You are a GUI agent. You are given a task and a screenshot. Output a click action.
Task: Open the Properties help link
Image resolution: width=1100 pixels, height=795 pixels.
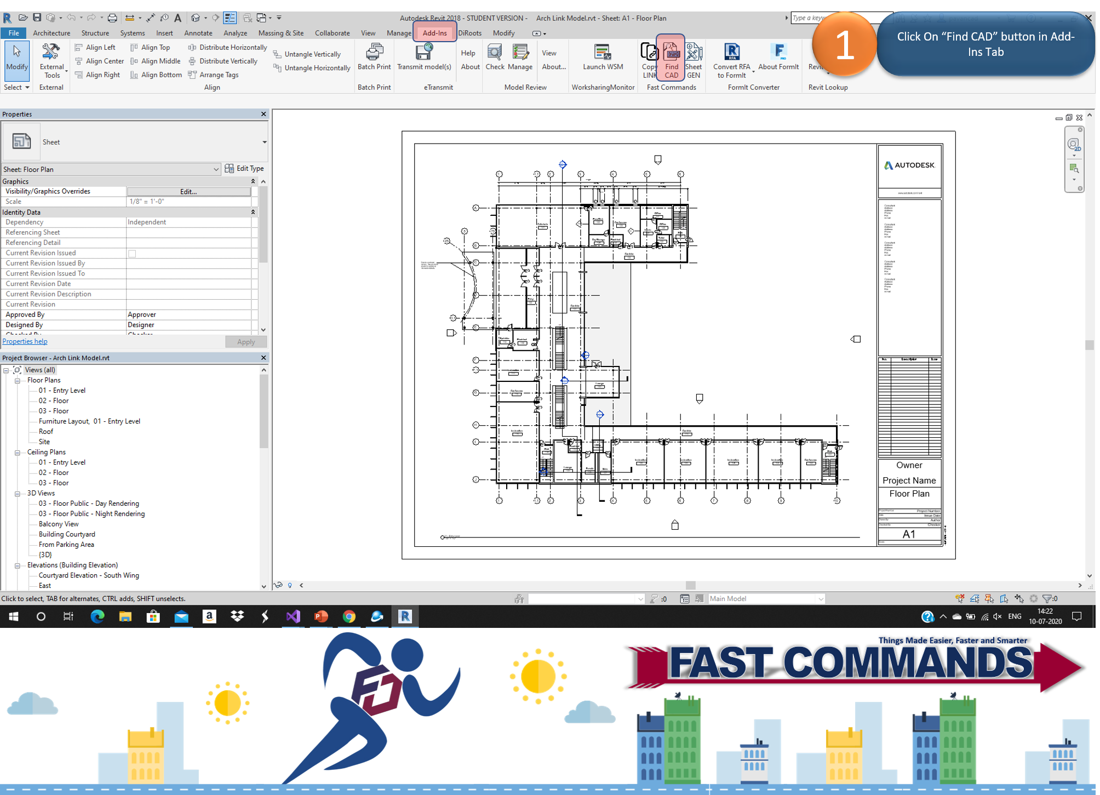(25, 341)
